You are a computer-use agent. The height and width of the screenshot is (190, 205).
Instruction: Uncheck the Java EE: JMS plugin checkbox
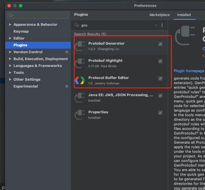tap(160, 95)
